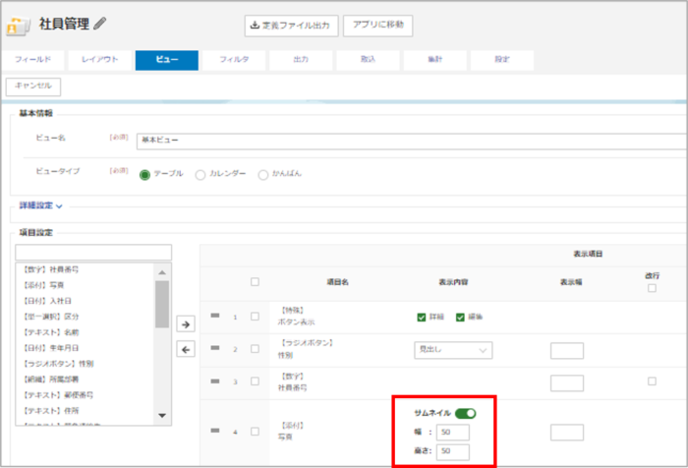Select 【単一選択】区分 in the field list
Image resolution: width=688 pixels, height=468 pixels.
tap(85, 317)
